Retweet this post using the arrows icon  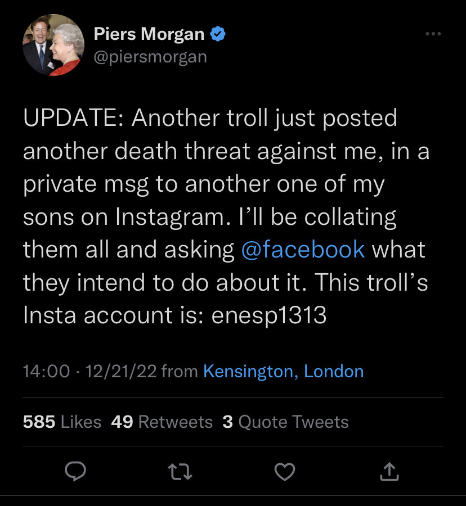pos(181,472)
